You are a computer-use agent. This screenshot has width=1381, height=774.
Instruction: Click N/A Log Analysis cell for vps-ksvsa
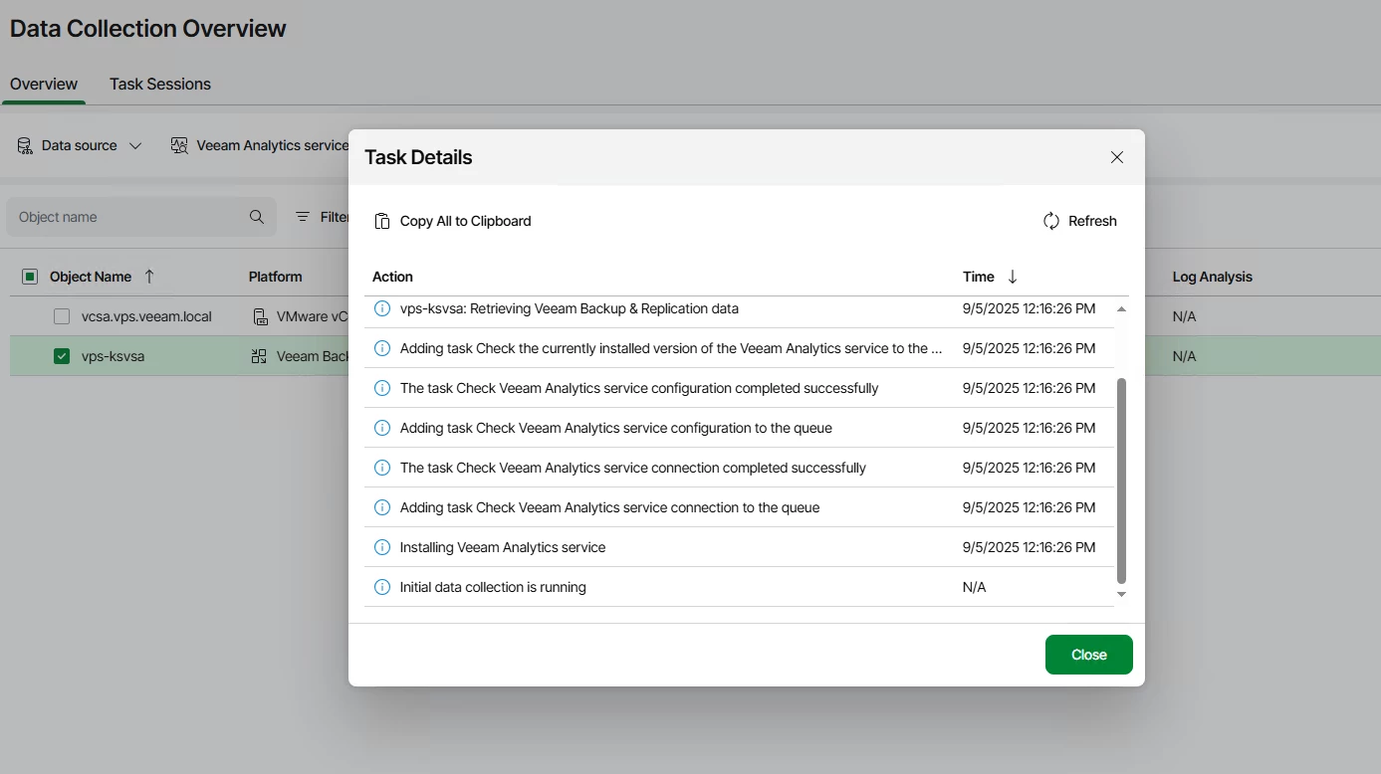coord(1184,356)
